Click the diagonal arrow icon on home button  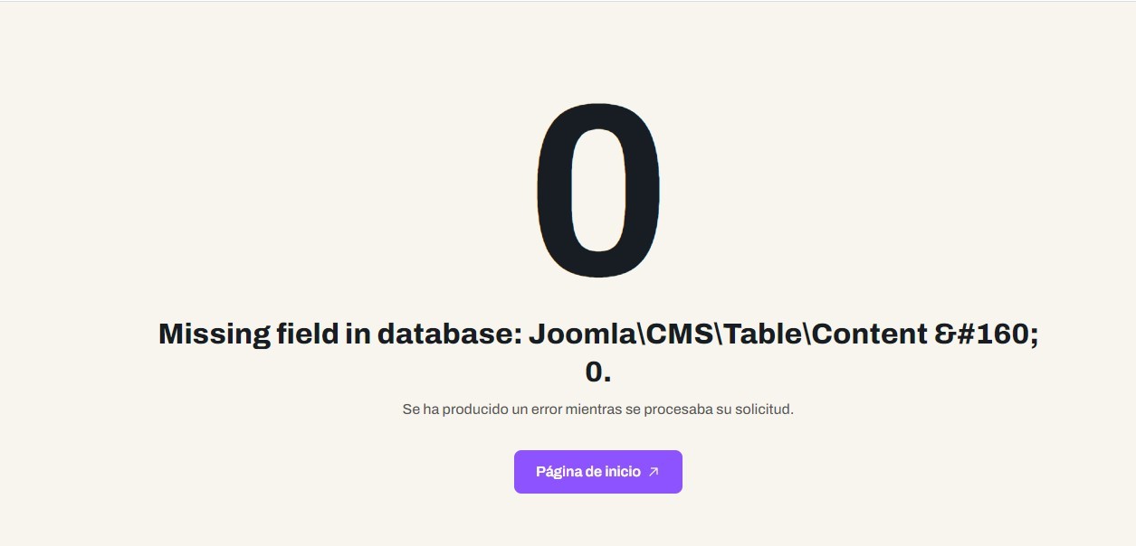coord(654,472)
